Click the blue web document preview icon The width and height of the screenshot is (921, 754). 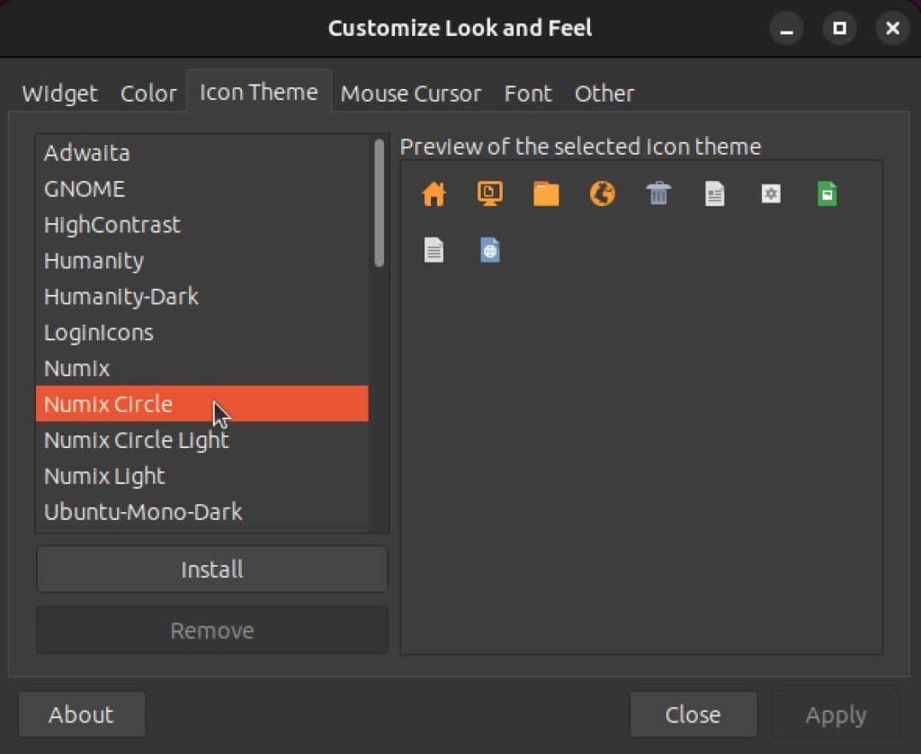point(490,250)
